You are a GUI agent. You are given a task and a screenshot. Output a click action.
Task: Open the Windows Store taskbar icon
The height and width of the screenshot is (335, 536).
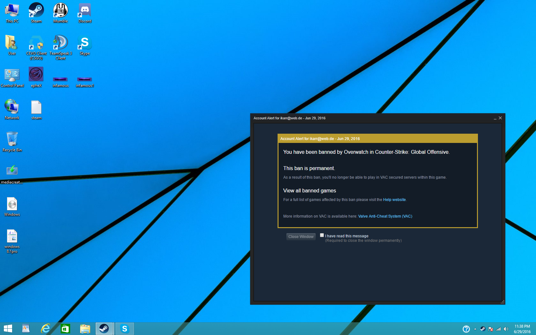pos(65,329)
